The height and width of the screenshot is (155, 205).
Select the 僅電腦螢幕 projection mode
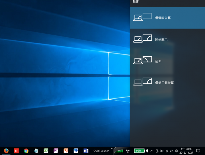click(x=167, y=18)
